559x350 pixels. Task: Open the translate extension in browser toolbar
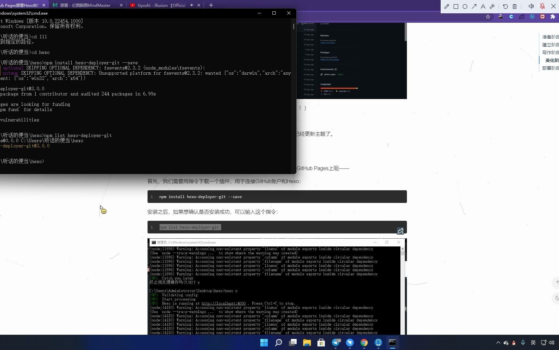pyautogui.click(x=522, y=17)
